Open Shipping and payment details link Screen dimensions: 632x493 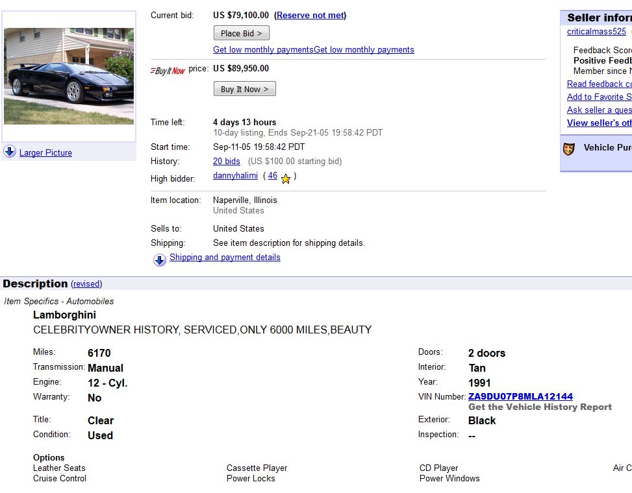(225, 258)
